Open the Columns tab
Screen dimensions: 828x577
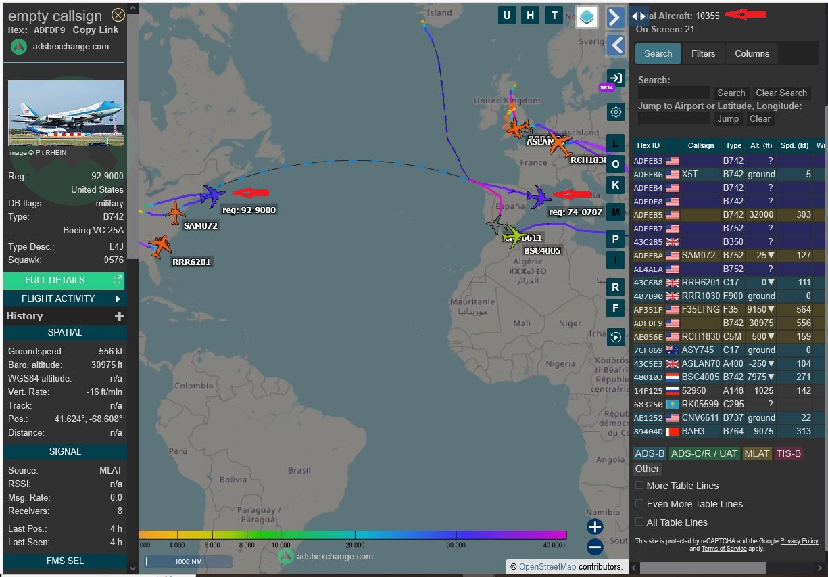click(752, 53)
